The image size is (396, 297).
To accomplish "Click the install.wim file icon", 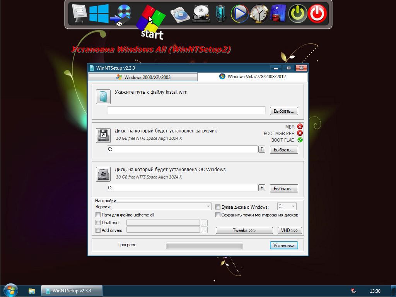I will tap(103, 97).
